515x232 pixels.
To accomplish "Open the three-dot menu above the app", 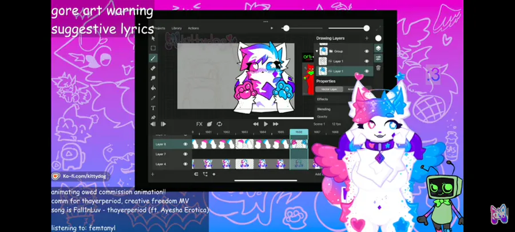I will coord(266,22).
